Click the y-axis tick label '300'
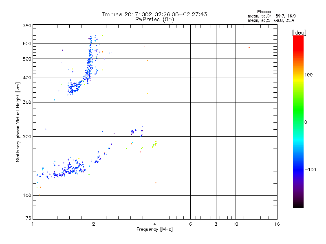Image resolution: width=326 pixels, height=244 pixels. tap(27, 102)
